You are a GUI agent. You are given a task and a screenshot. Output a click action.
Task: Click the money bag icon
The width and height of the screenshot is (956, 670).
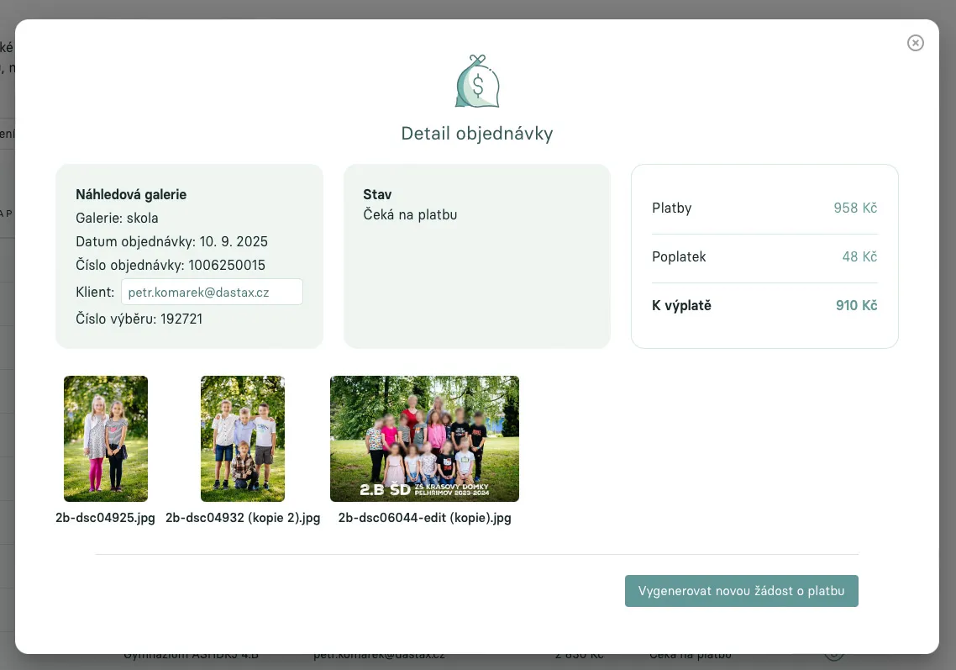pyautogui.click(x=477, y=82)
